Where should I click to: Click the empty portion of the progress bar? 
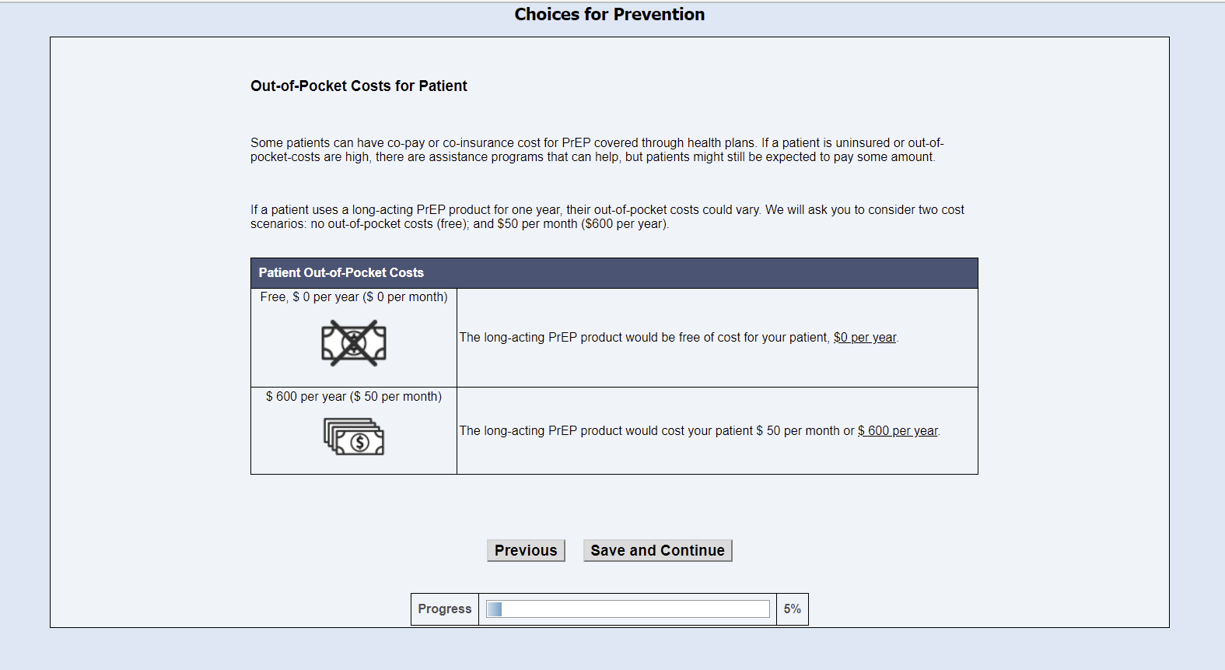(638, 609)
